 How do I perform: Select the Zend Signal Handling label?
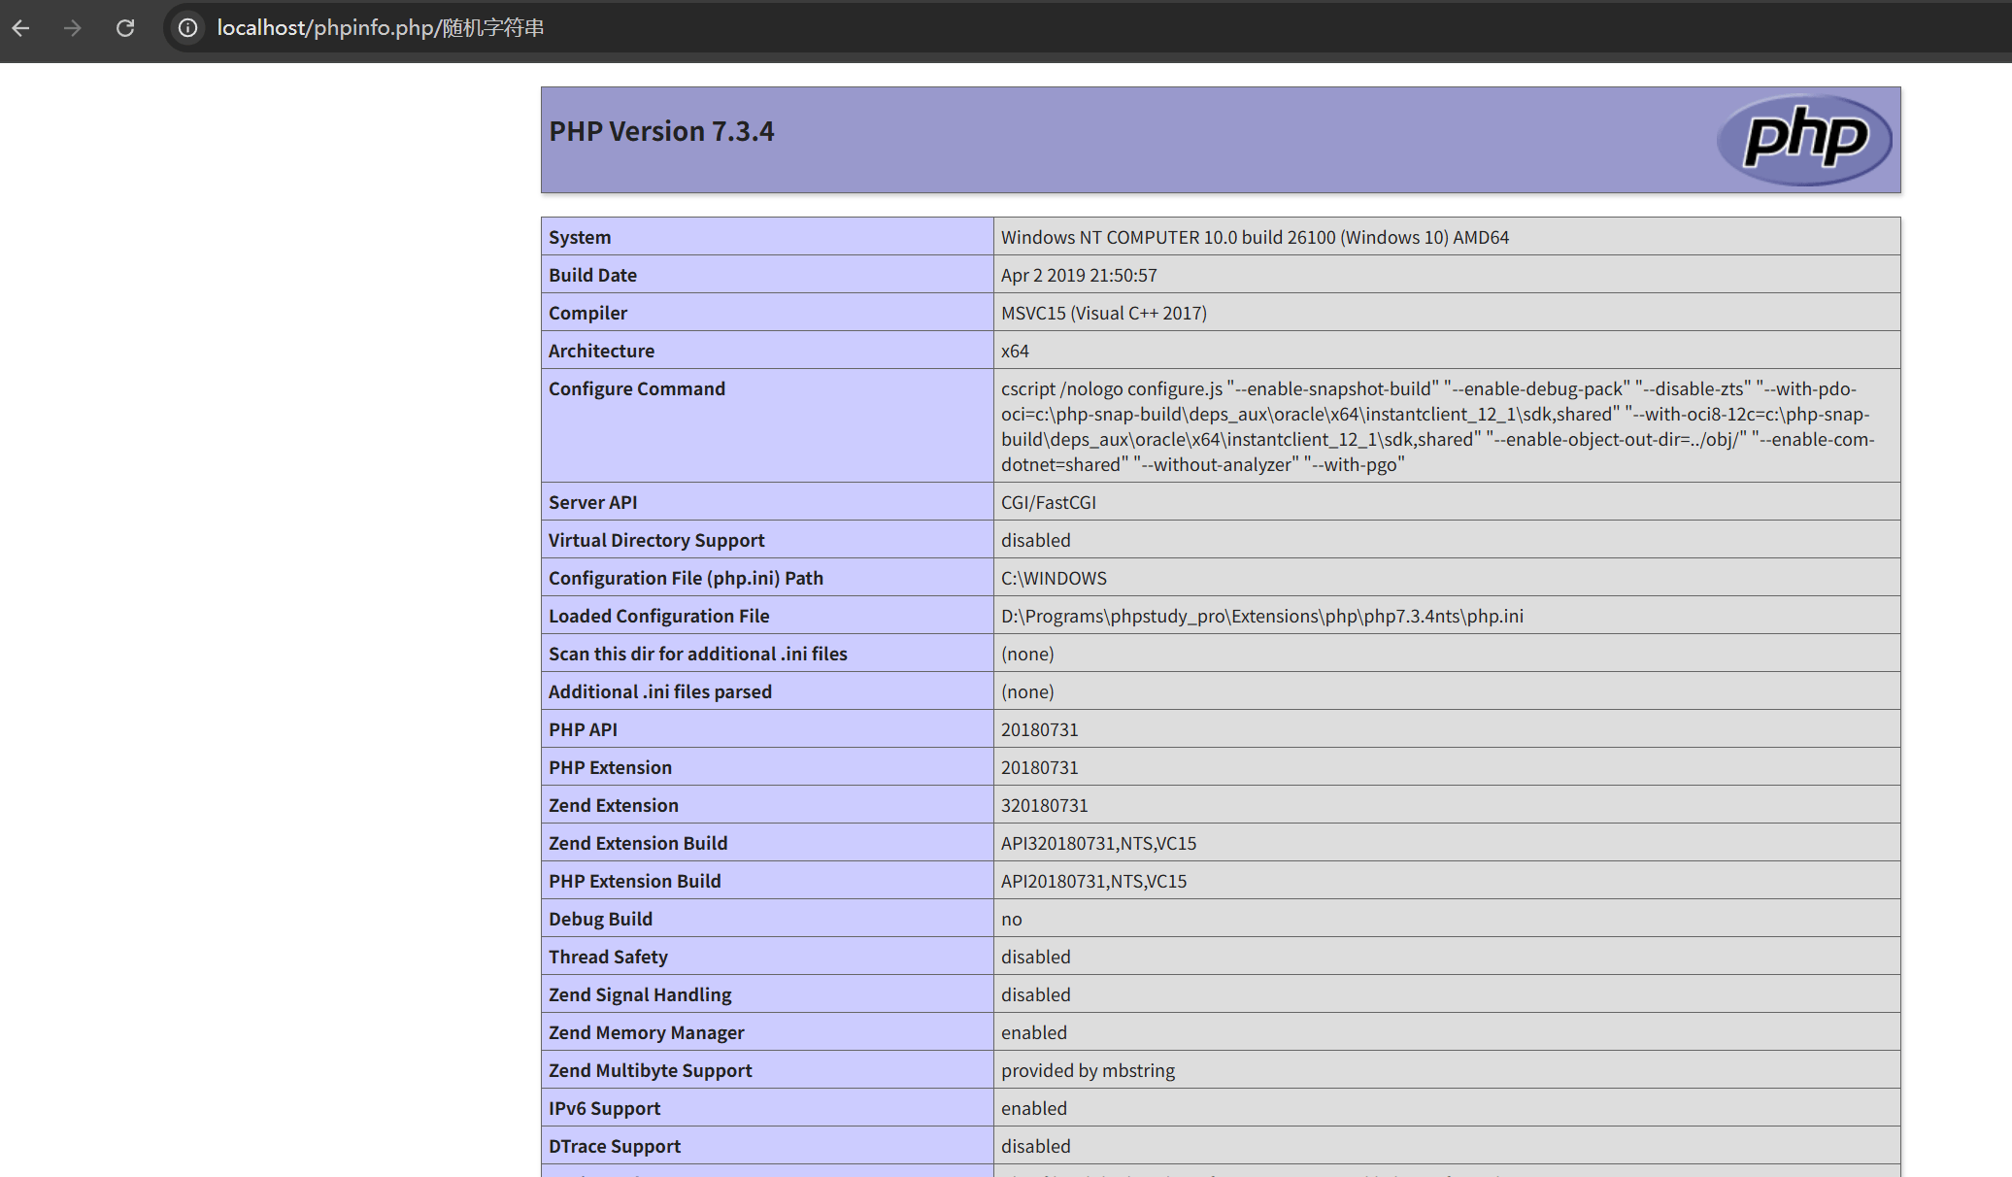point(640,994)
